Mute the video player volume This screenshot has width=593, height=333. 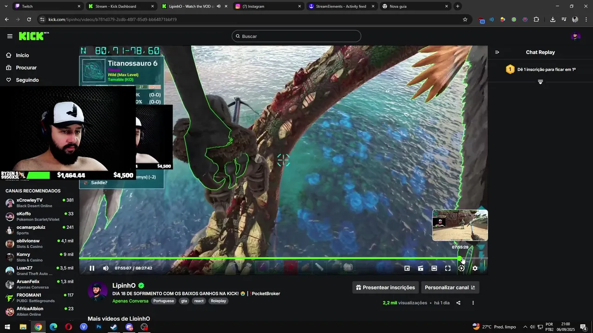pyautogui.click(x=106, y=268)
